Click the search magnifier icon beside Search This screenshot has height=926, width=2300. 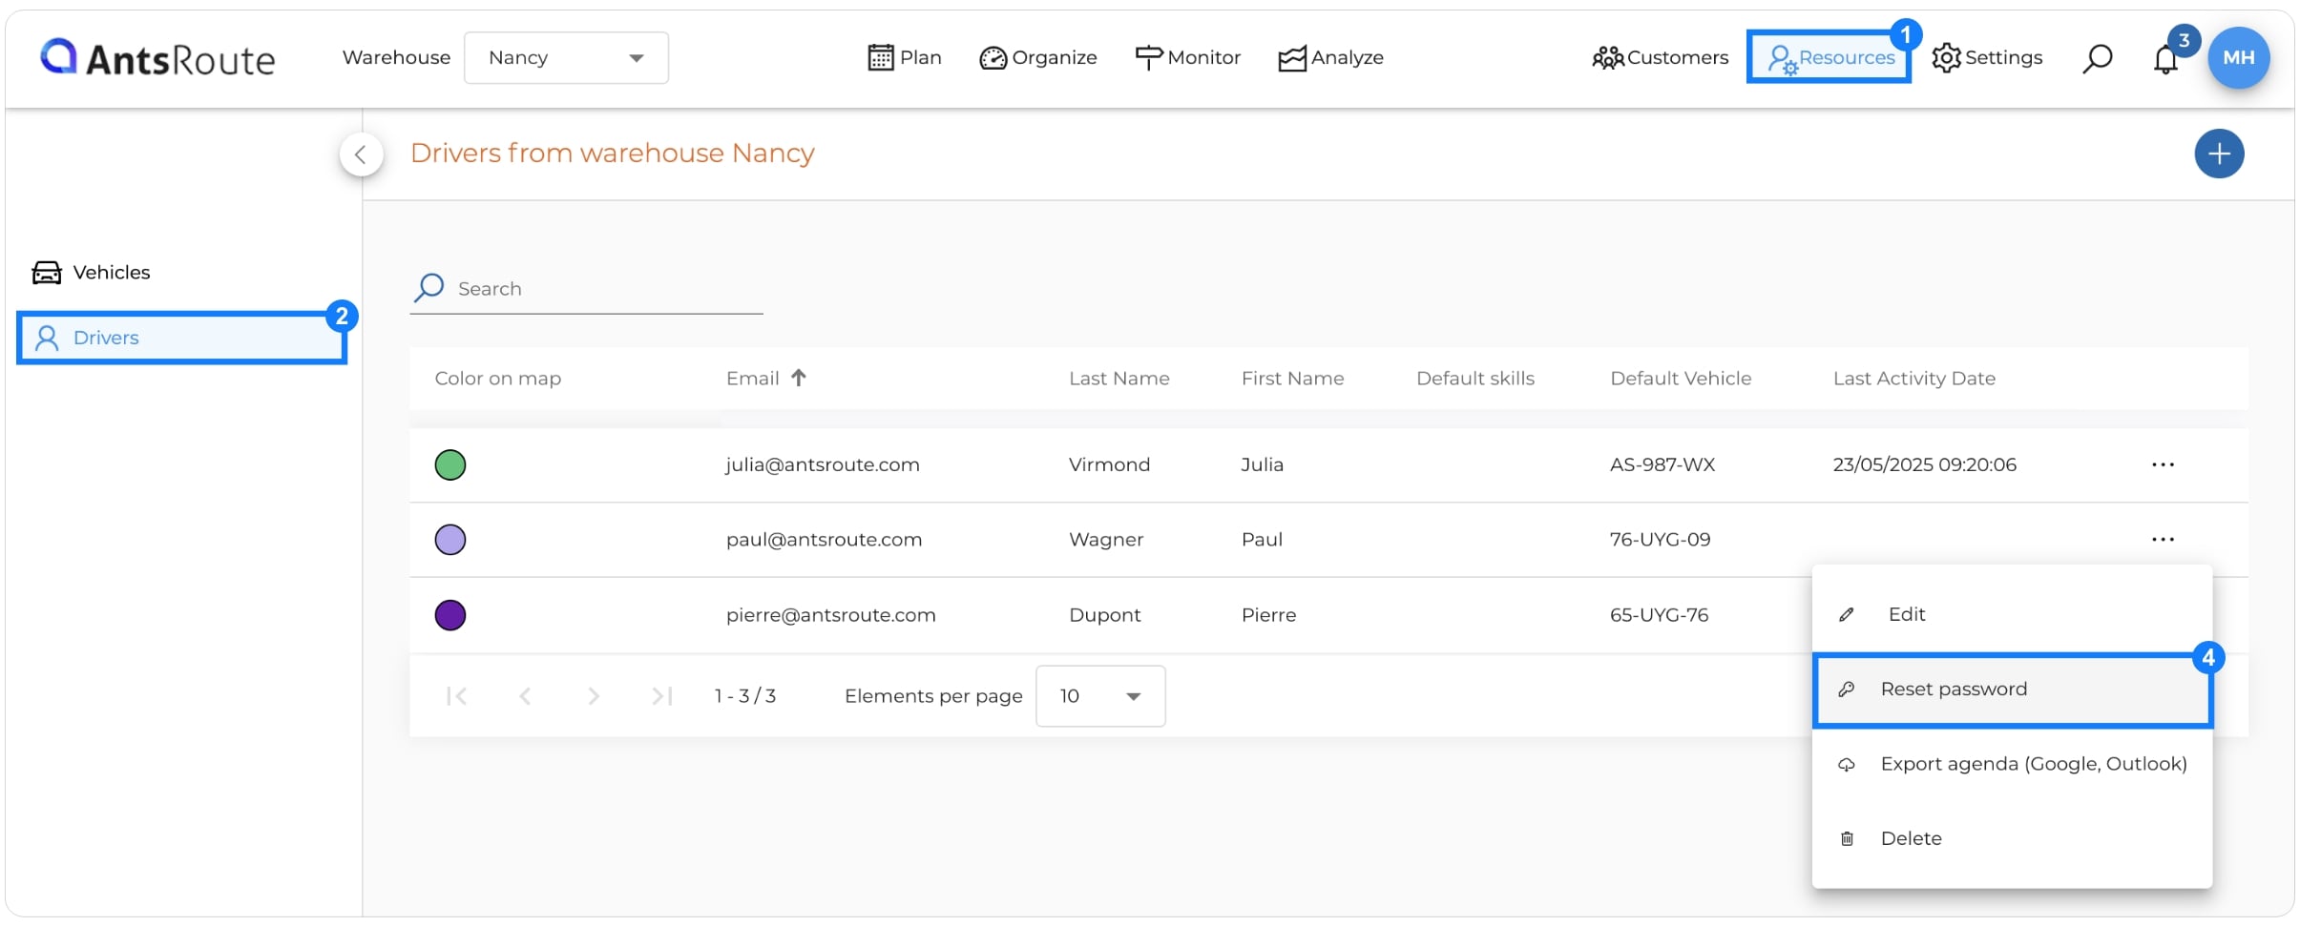coord(429,287)
